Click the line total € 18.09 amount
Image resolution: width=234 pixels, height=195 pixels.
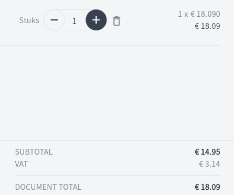click(207, 26)
